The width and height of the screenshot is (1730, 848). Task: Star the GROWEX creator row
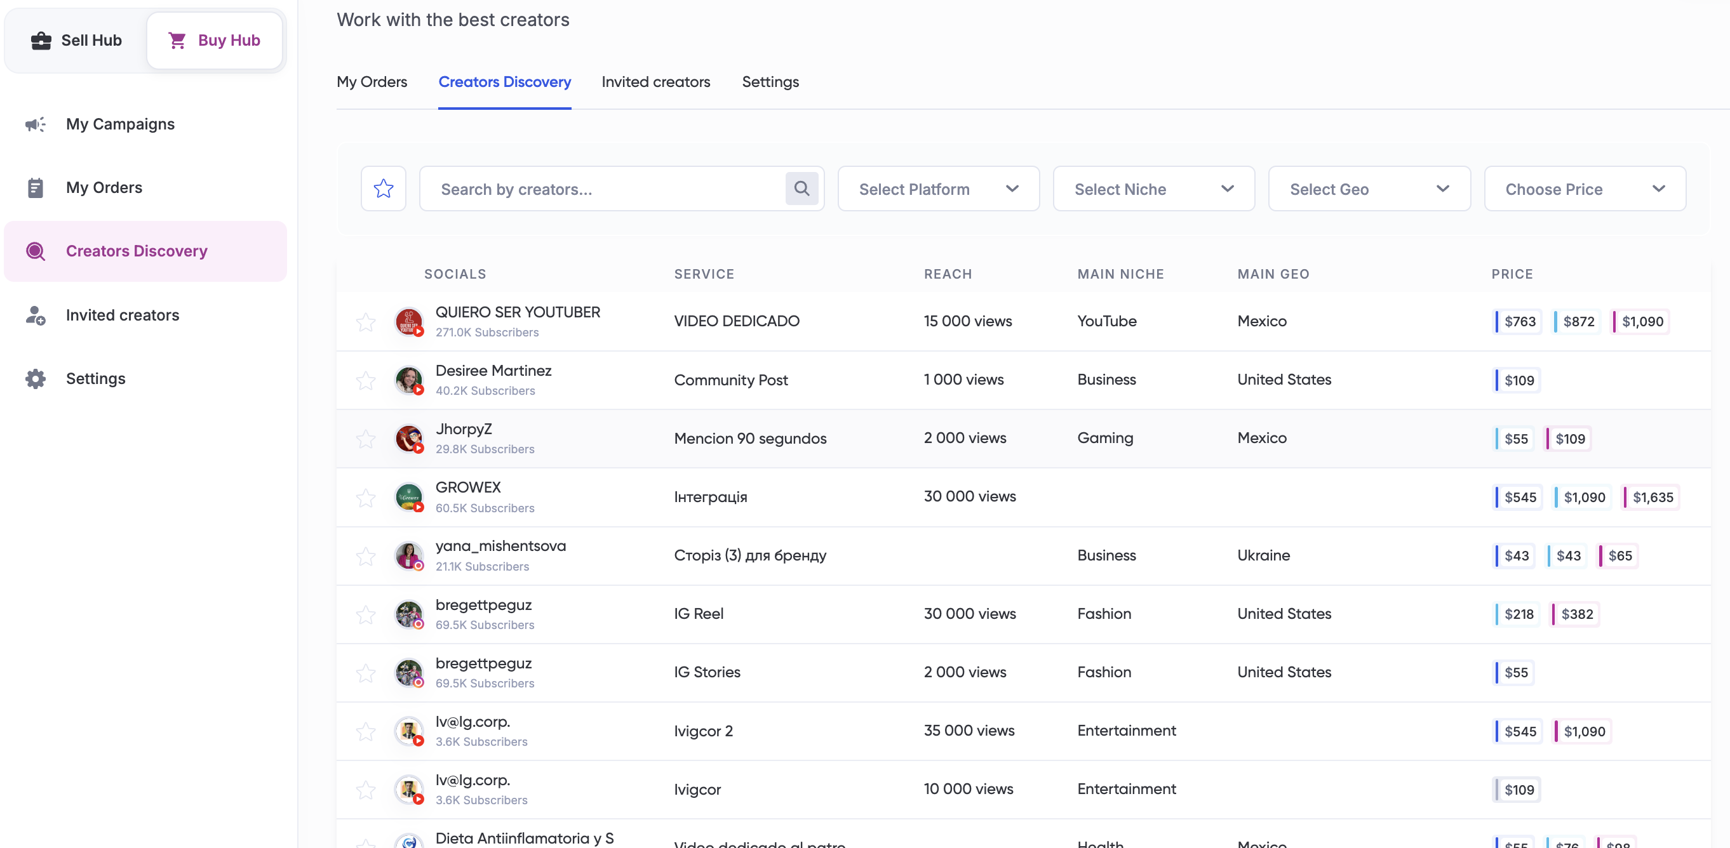click(x=365, y=498)
